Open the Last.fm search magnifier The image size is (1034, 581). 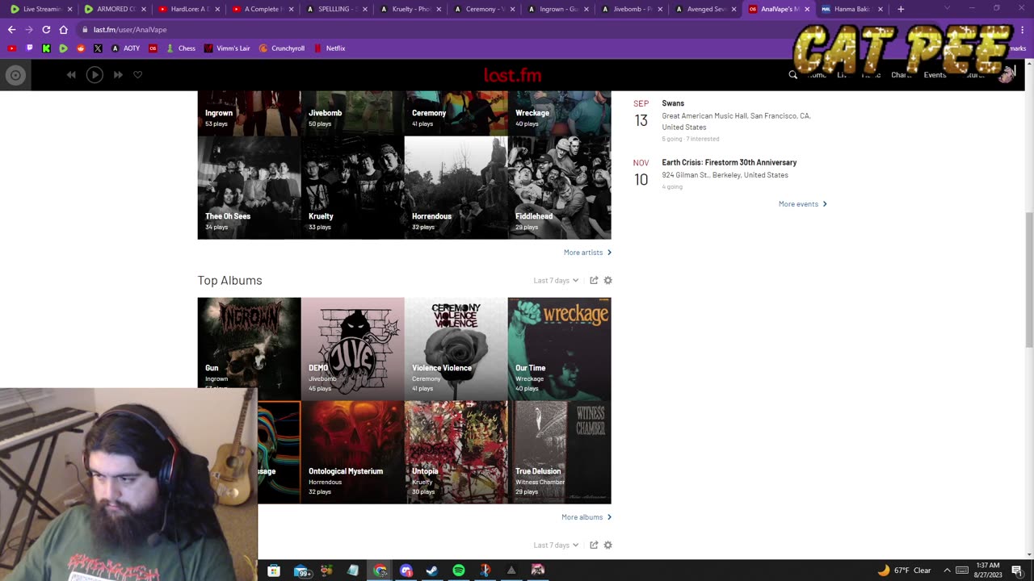point(792,75)
